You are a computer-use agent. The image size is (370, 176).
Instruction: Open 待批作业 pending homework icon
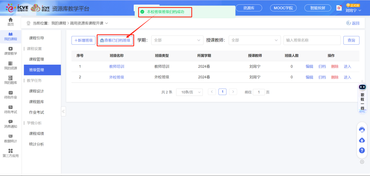(11, 94)
